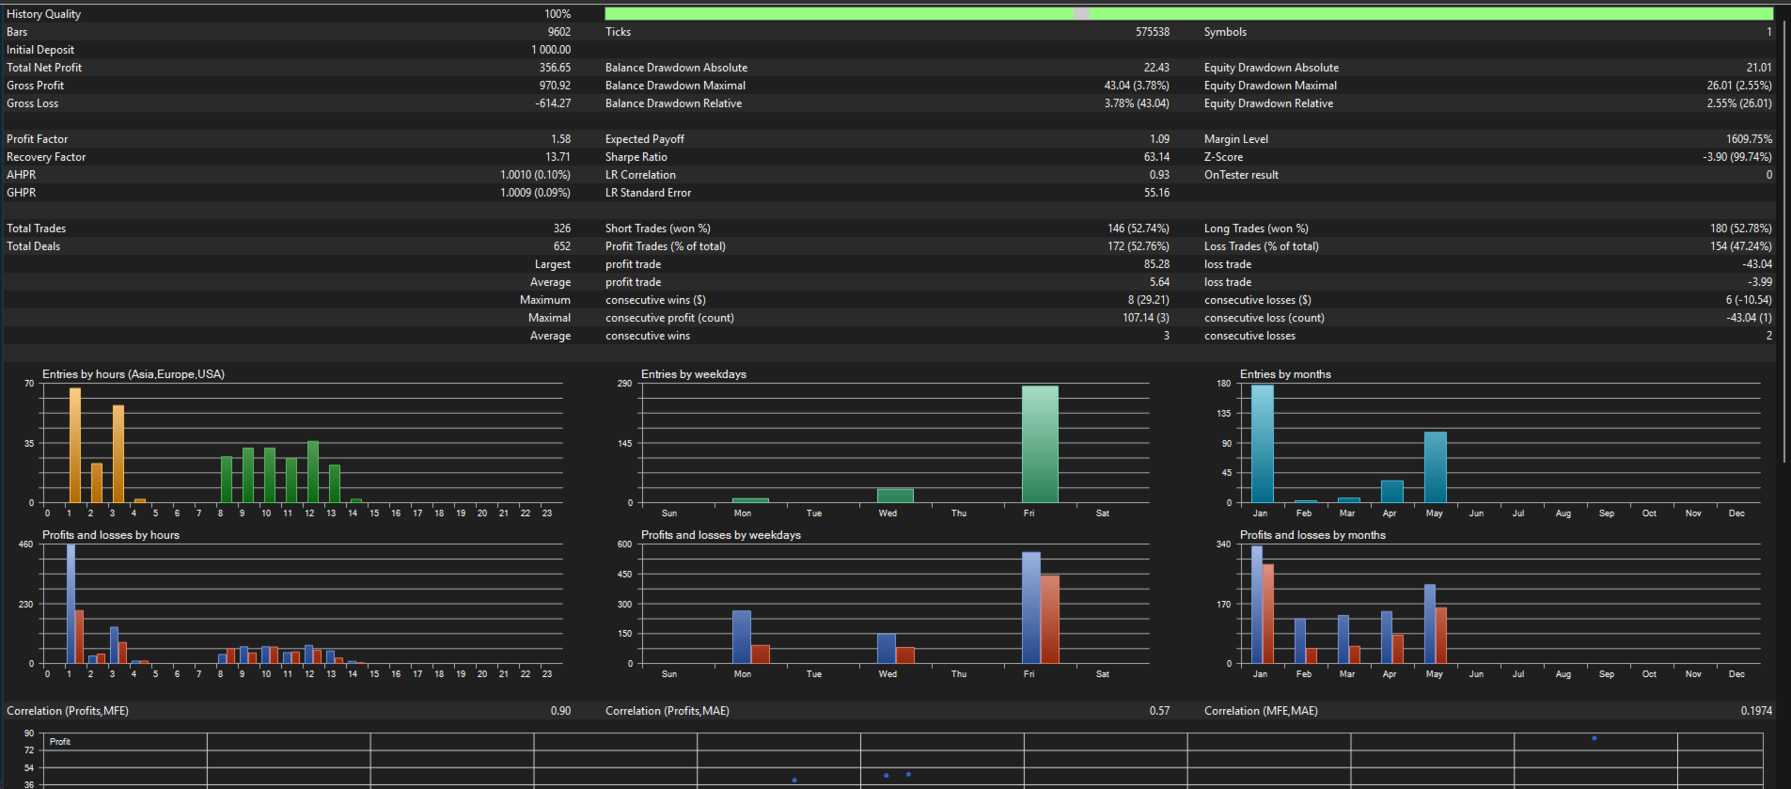Click the tall Friday bar in Entries by weekdays
This screenshot has width=1791, height=789.
point(1040,444)
